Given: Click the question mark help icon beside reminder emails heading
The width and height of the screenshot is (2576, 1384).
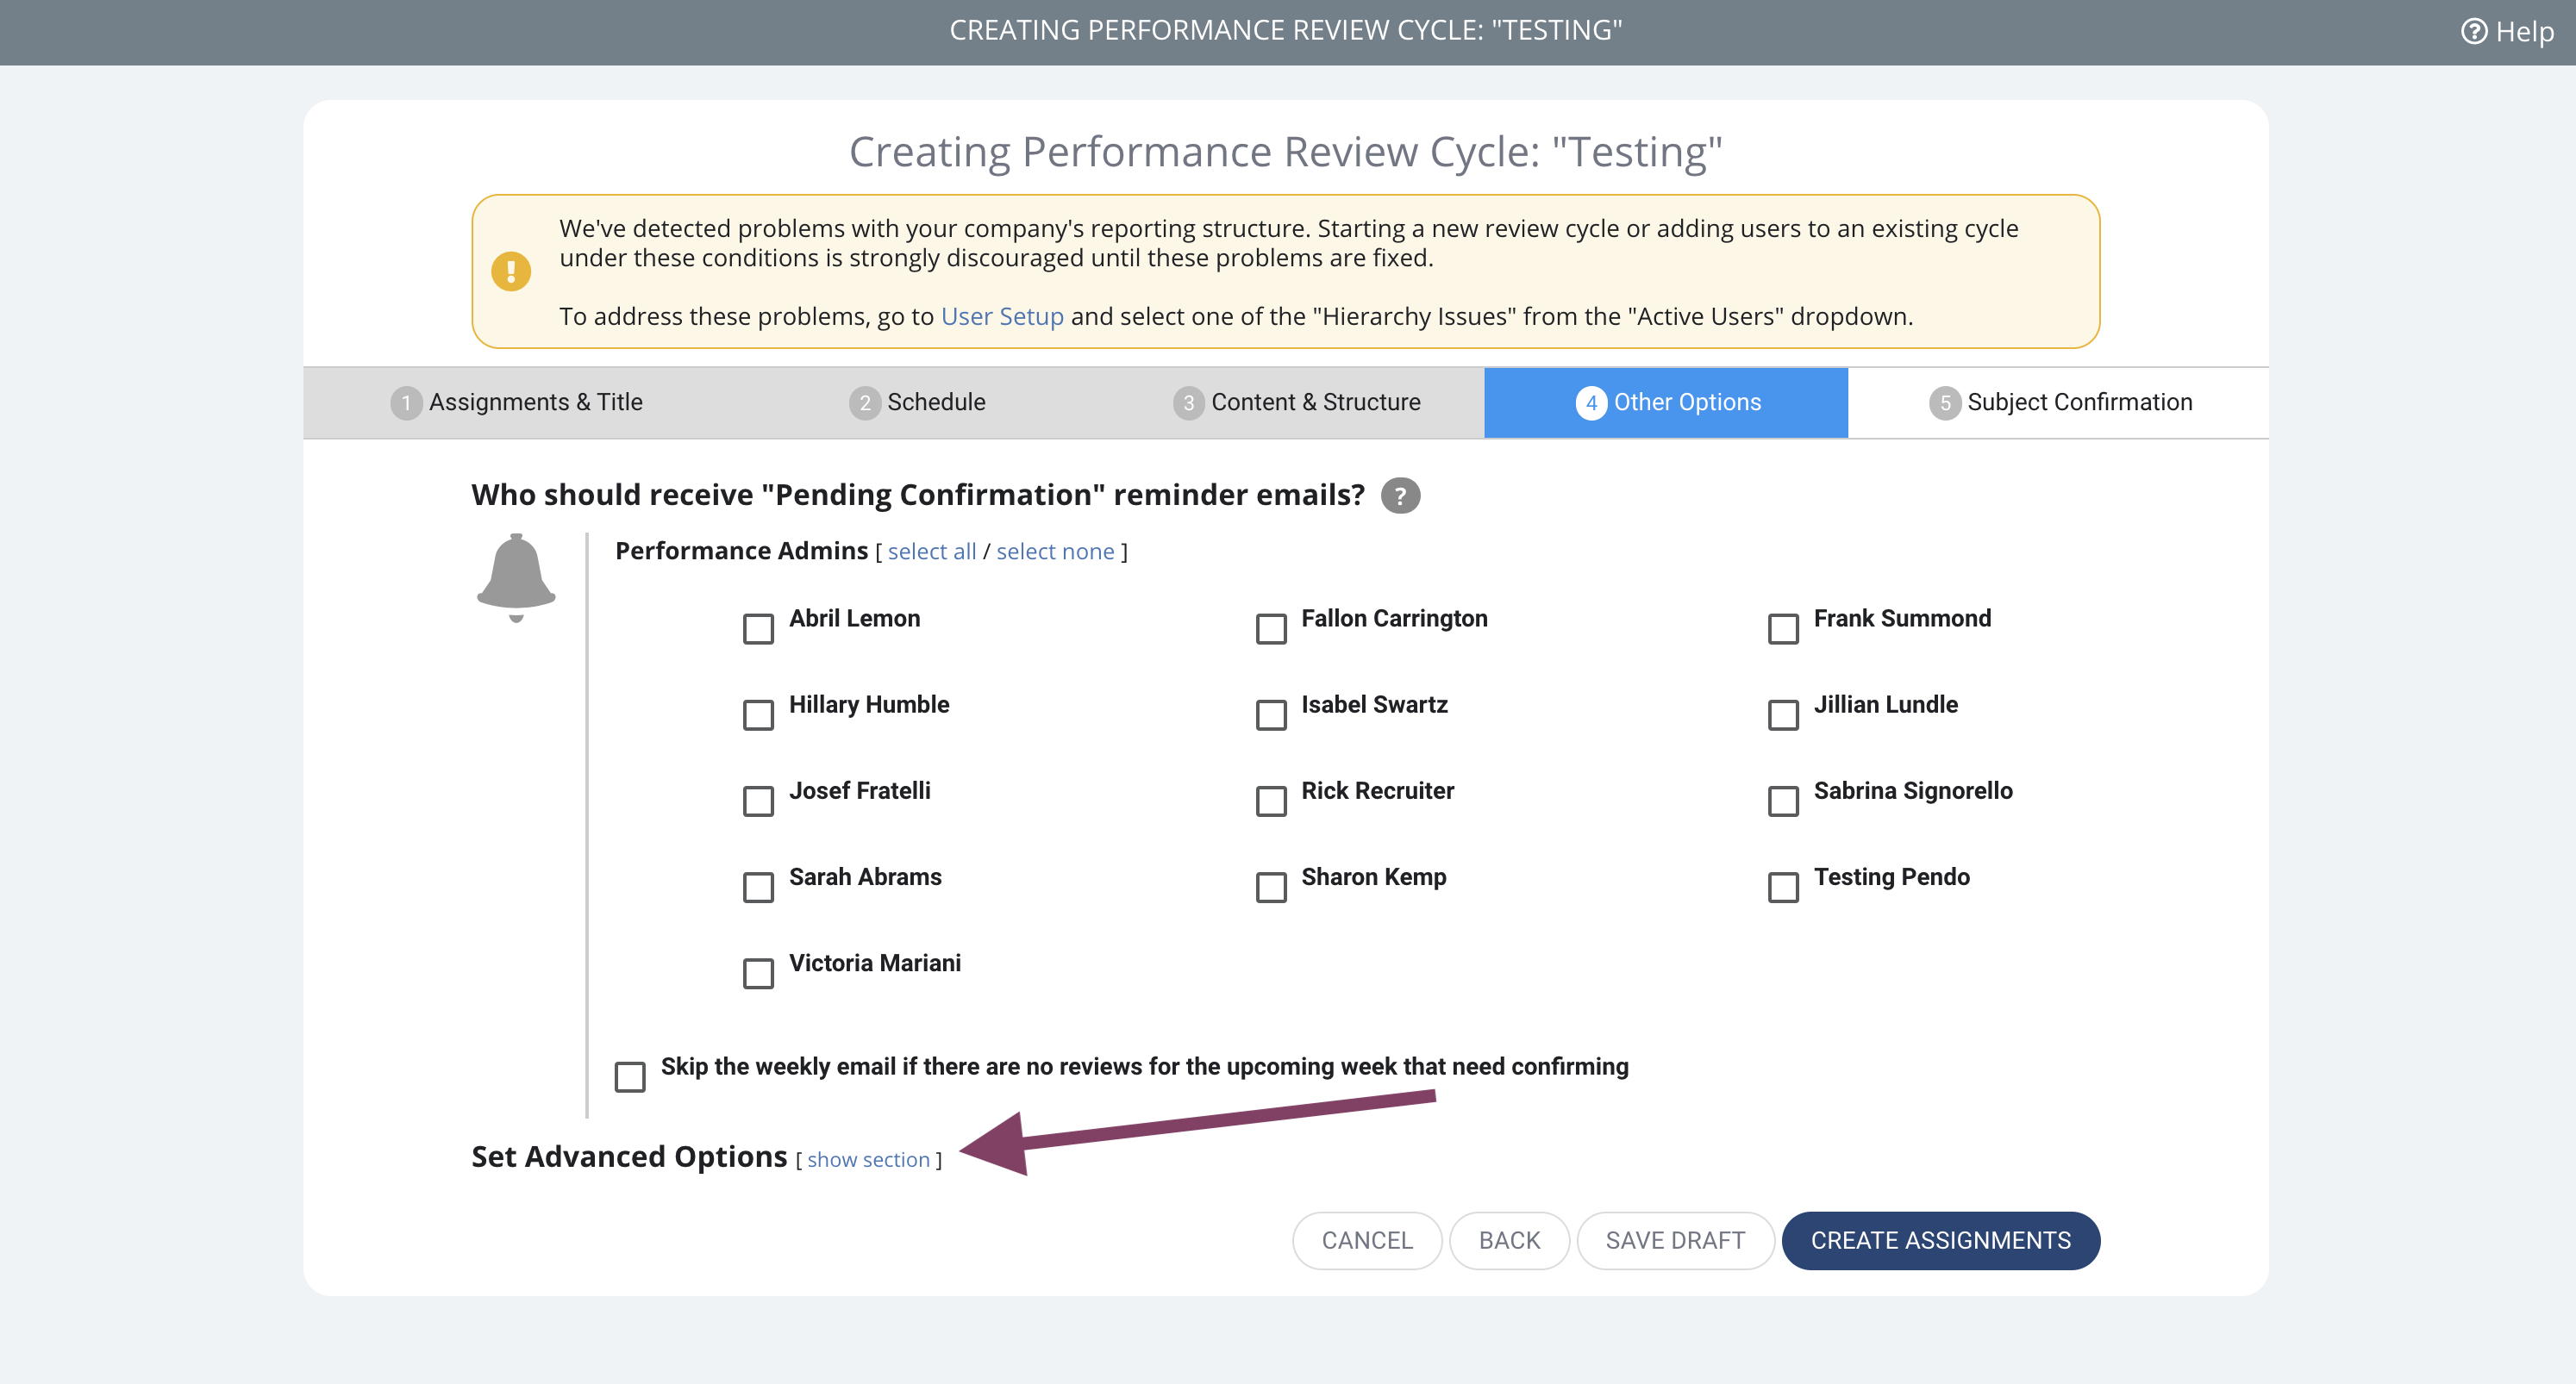Looking at the screenshot, I should 1400,496.
